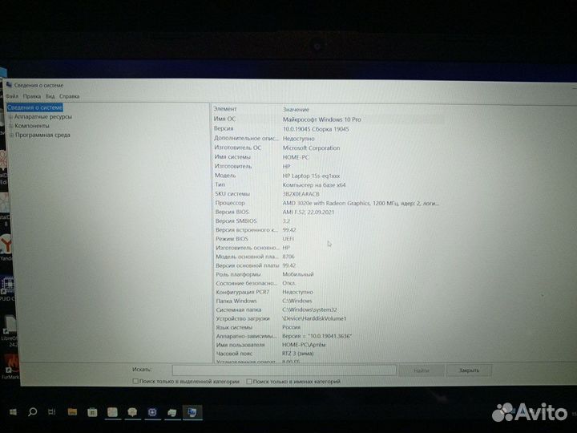Screen dimensions: 577x433
Task: Activate System Information taskbar button
Action: (x=192, y=412)
